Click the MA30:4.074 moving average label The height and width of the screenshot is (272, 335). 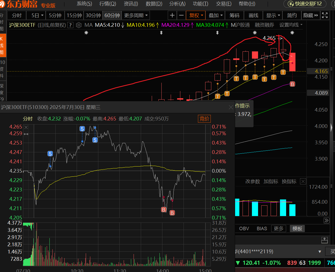212,25
